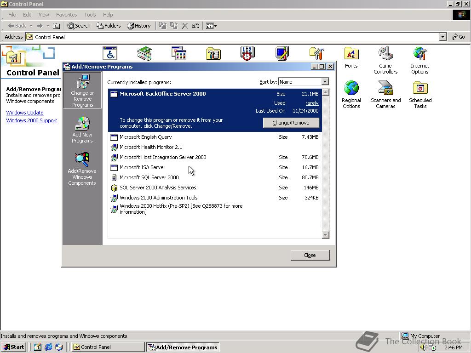This screenshot has height=353, width=471.
Task: Open the Windows 2000 Support link
Action: (32, 120)
